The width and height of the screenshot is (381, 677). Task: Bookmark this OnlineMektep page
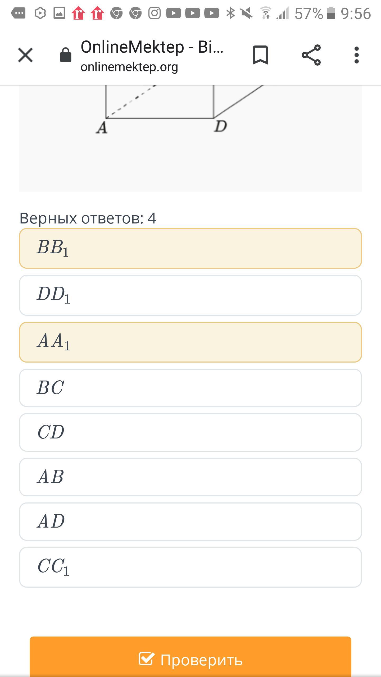pos(260,55)
